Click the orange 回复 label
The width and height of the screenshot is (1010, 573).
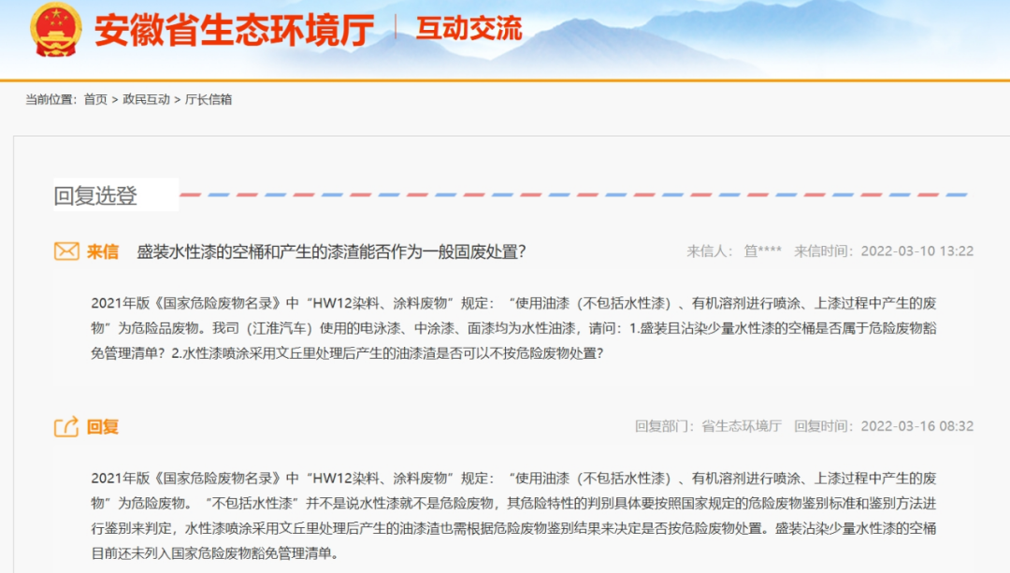[103, 427]
